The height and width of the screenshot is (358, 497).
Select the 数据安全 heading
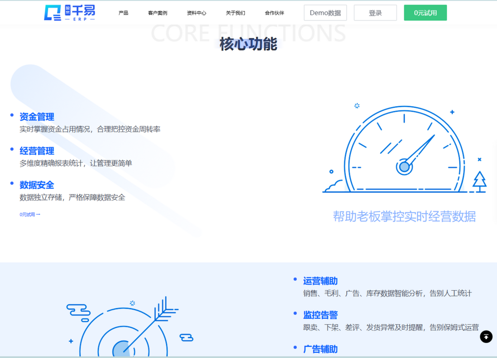point(37,185)
